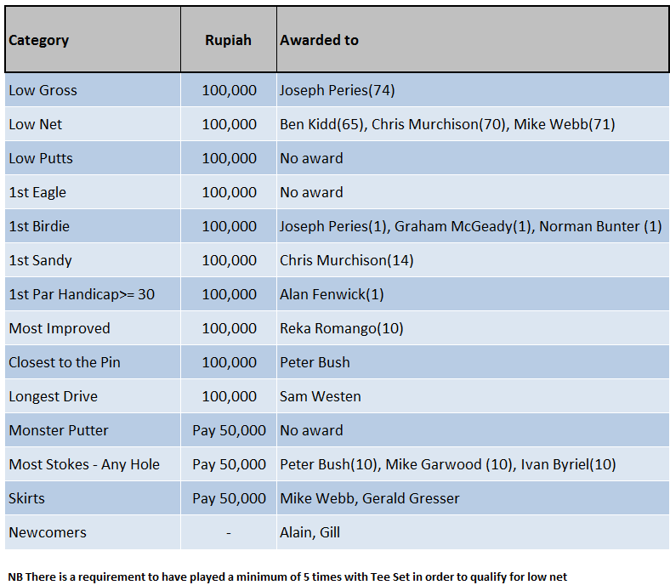Select Chris Murchison(14) in 1st Sandy row
This screenshot has height=585, width=670.
tap(346, 260)
